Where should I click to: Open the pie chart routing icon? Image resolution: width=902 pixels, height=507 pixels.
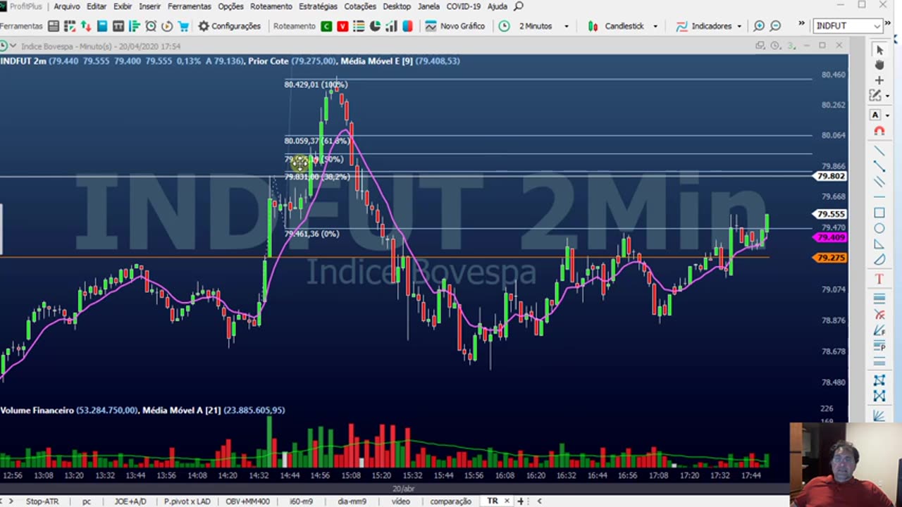pyautogui.click(x=375, y=26)
